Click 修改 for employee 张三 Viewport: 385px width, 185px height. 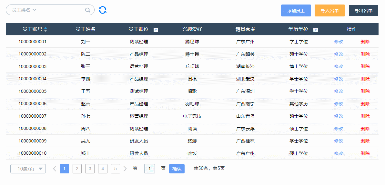[x=339, y=66]
